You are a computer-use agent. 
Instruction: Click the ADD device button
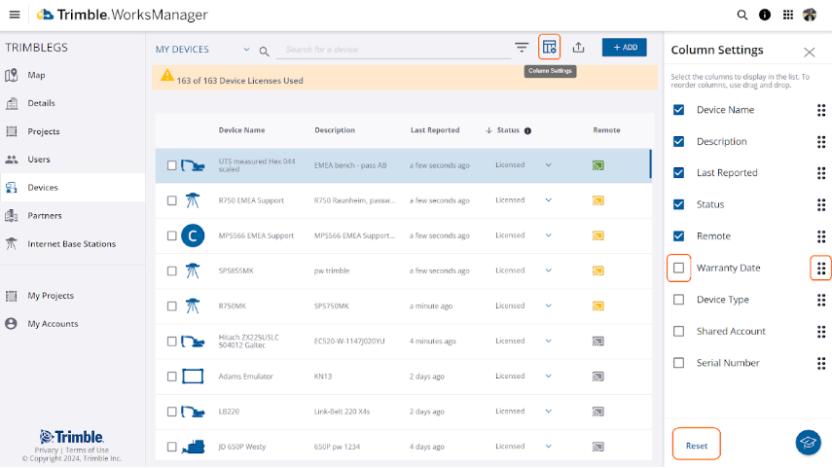click(624, 48)
